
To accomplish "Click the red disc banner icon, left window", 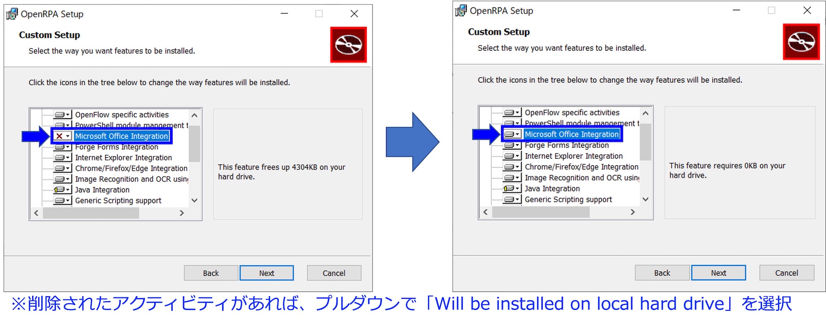I will pyautogui.click(x=348, y=45).
